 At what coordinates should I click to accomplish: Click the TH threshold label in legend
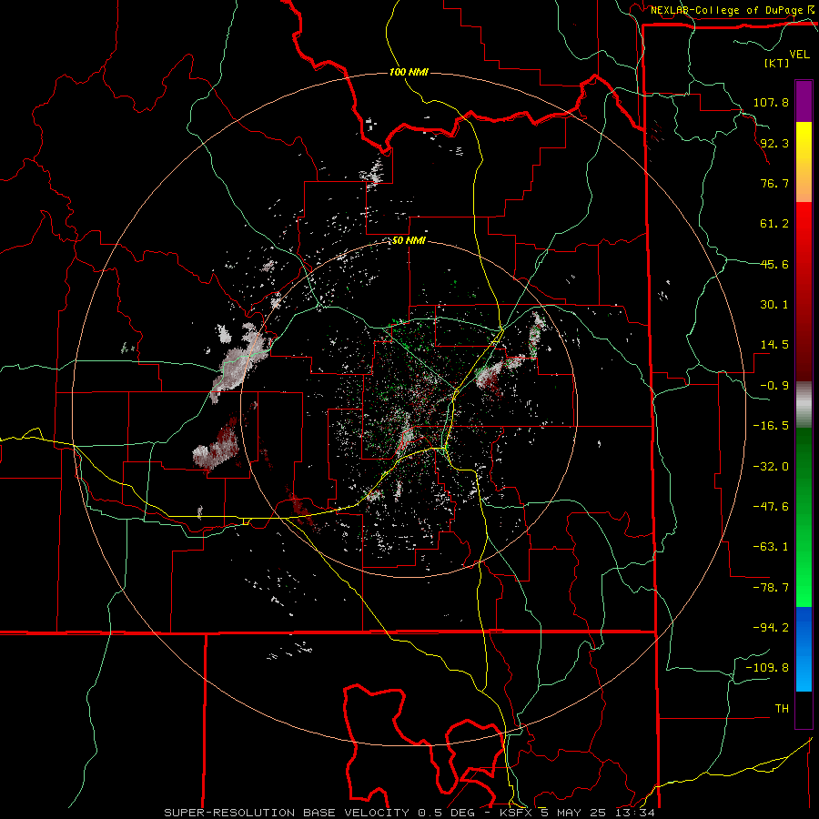pos(782,709)
